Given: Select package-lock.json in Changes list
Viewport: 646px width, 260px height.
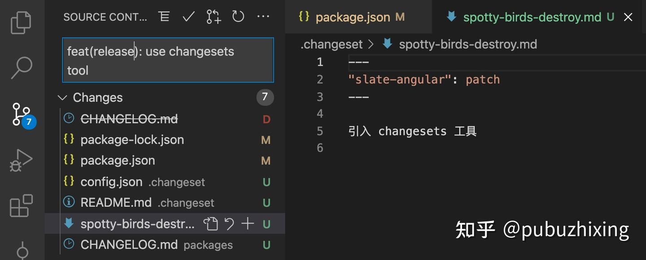Looking at the screenshot, I should click(132, 140).
